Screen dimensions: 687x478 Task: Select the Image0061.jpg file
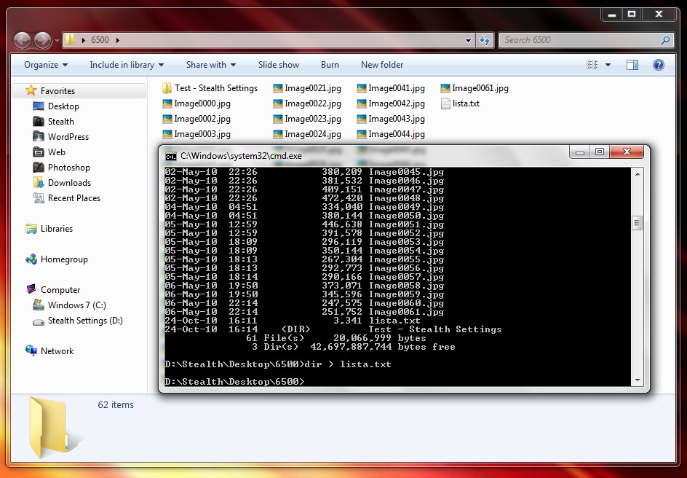tap(480, 88)
